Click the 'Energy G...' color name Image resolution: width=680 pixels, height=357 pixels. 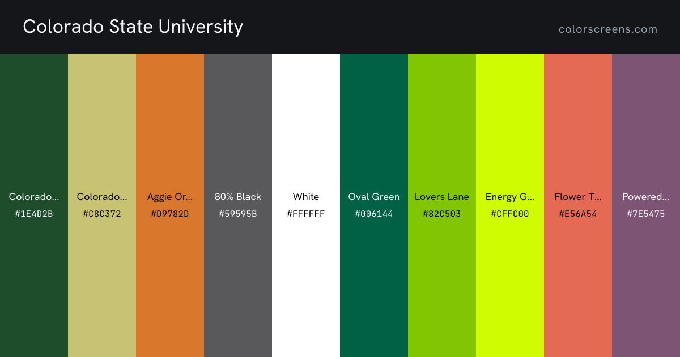510,197
